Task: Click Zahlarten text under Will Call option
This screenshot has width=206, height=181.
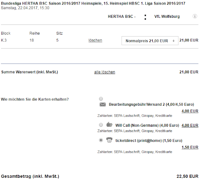Action: [x=135, y=131]
